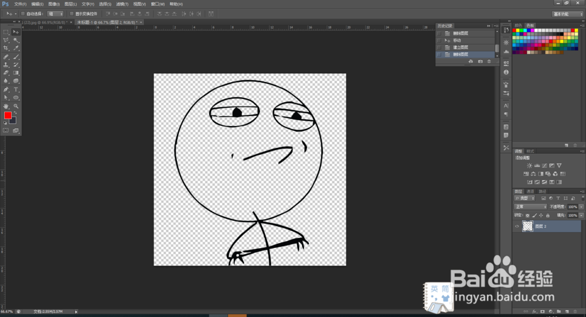
Task: Open History panel flyout menu
Action: (496, 26)
